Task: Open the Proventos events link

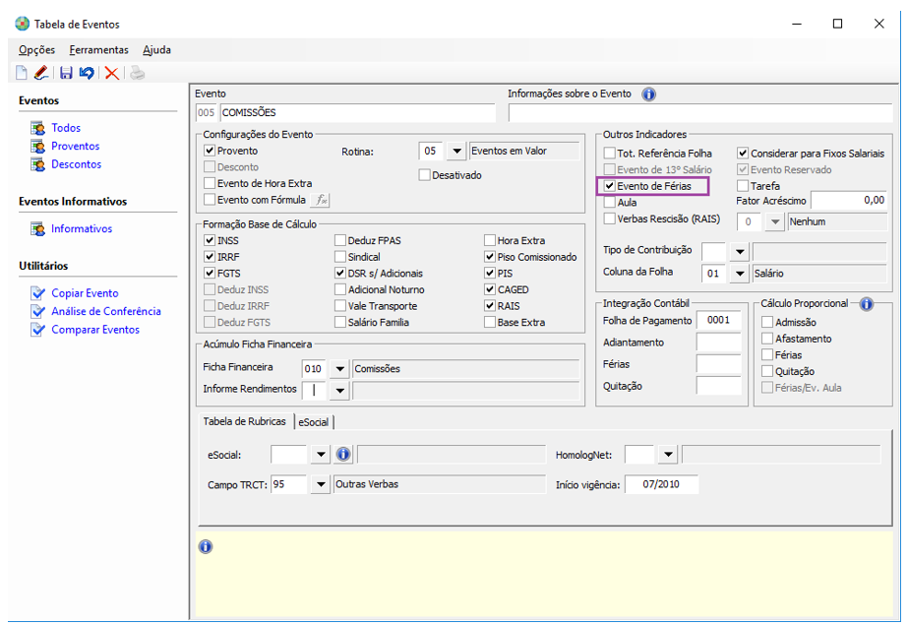Action: pyautogui.click(x=76, y=146)
